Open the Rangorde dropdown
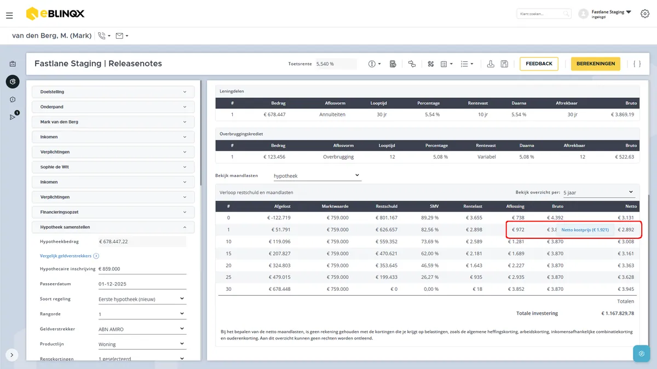 [x=142, y=314]
